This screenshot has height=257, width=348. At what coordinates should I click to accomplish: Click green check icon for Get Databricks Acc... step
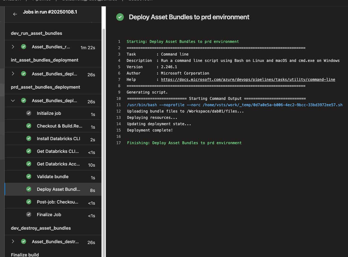point(29,164)
